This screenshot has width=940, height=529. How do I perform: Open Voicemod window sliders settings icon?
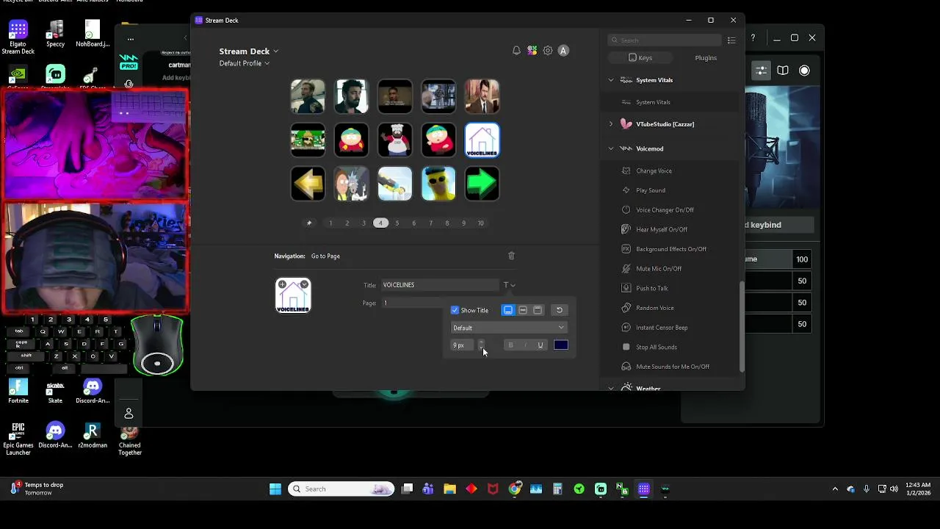762,71
